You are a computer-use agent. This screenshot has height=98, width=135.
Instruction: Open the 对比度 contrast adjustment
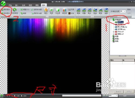58,11
